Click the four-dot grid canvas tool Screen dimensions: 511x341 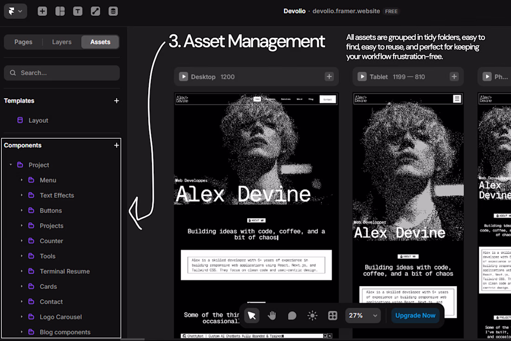333,315
